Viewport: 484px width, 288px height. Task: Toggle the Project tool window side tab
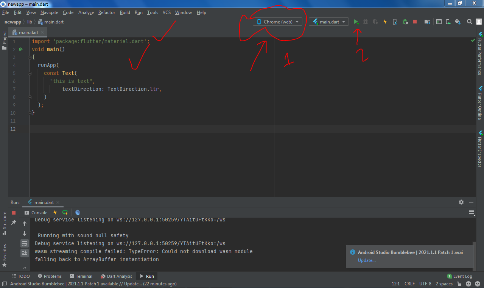(x=4, y=40)
